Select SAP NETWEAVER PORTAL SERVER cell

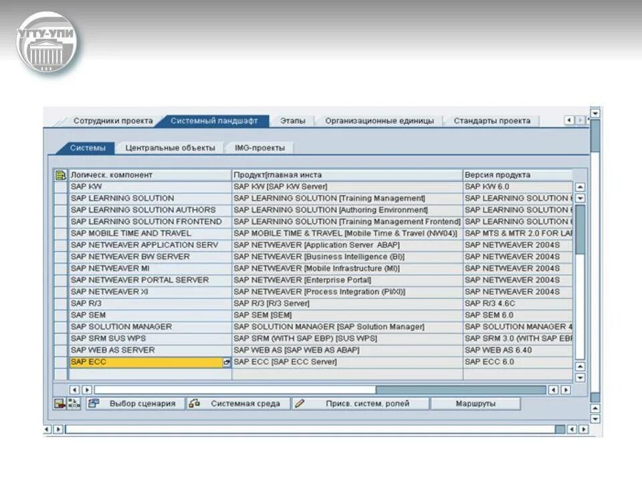click(x=150, y=281)
